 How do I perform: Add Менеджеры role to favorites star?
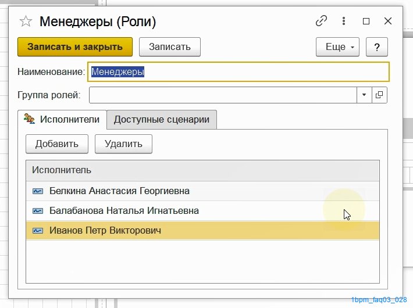[26, 22]
